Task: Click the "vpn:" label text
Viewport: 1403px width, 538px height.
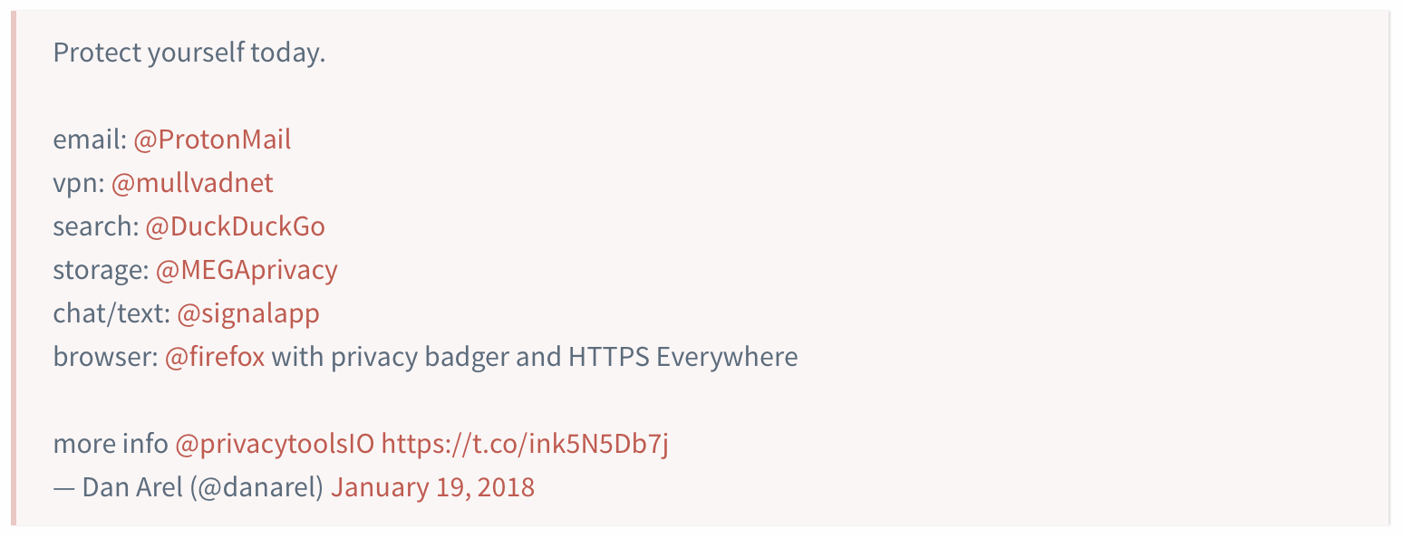Action: click(x=79, y=183)
